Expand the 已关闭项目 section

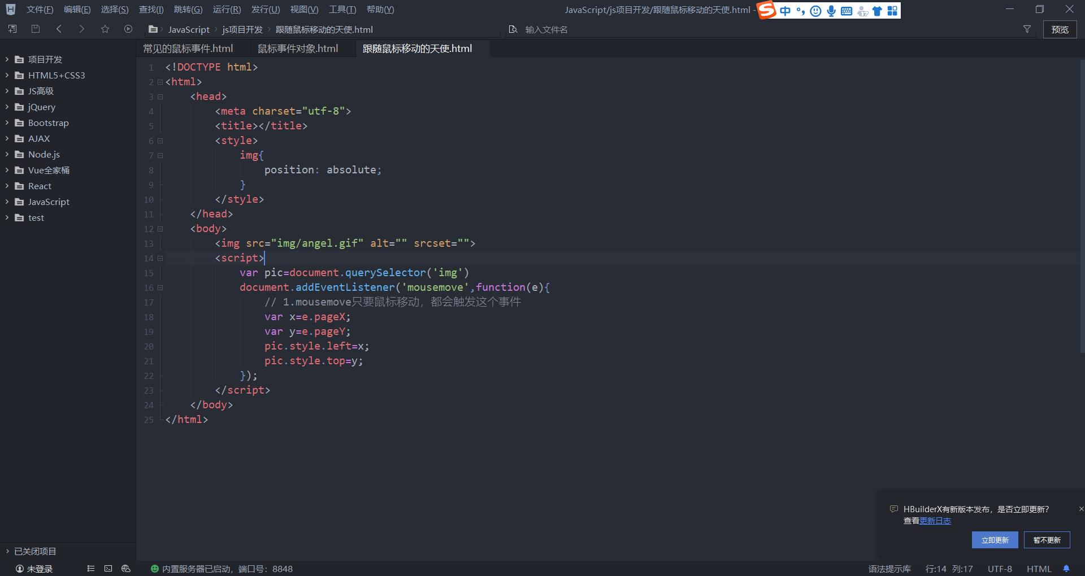coord(7,551)
